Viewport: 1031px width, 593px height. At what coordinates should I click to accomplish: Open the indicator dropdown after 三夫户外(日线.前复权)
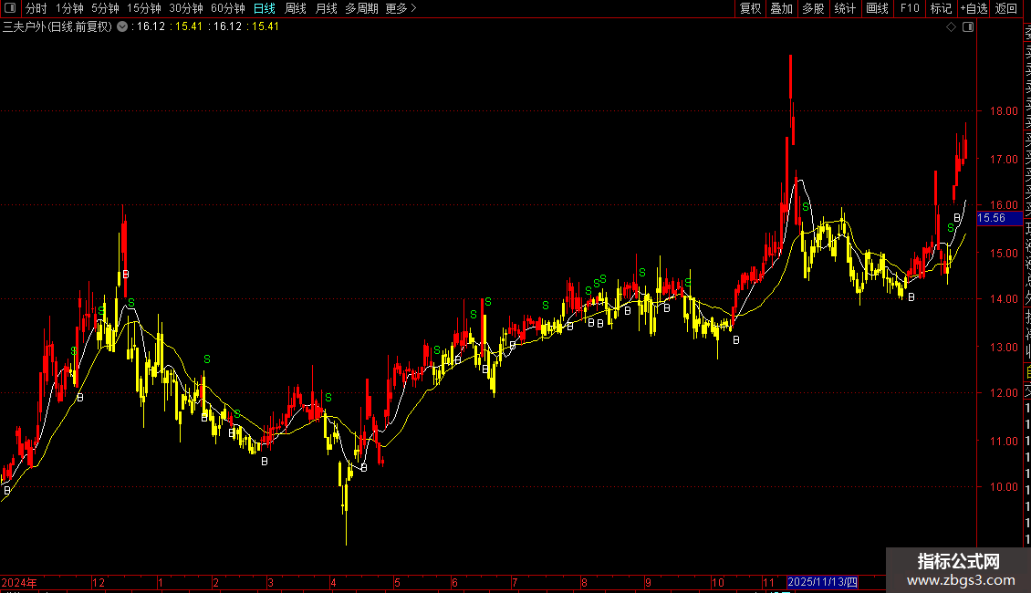[122, 26]
